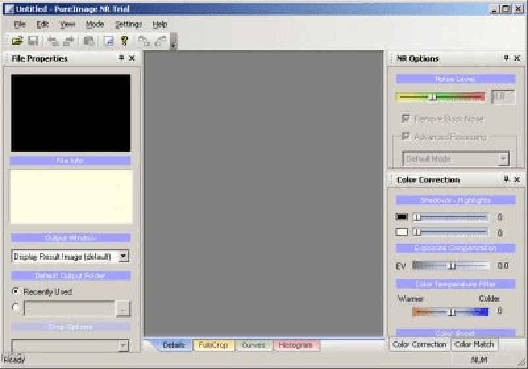The height and width of the screenshot is (369, 528).
Task: Pin the Color Correction panel
Action: (x=506, y=179)
